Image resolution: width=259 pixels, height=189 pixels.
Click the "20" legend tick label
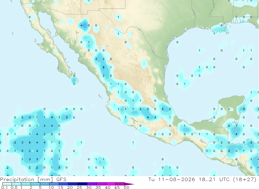[70, 187]
